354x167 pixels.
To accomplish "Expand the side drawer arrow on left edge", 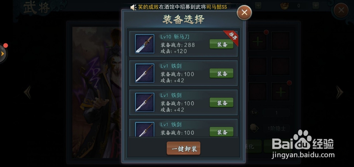I will (x=3, y=54).
